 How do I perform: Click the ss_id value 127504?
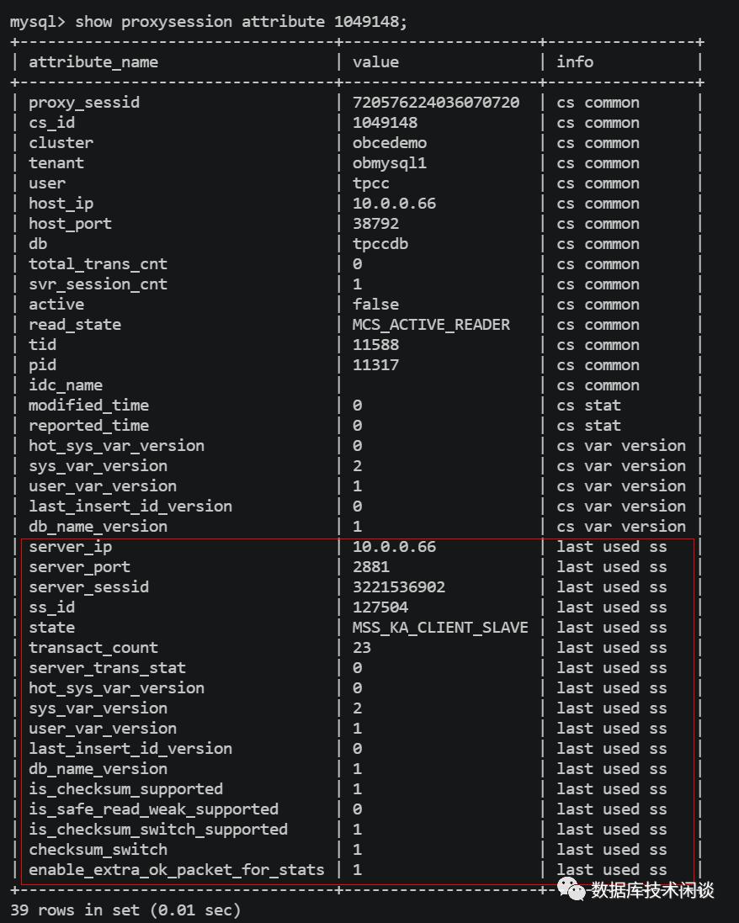click(380, 607)
